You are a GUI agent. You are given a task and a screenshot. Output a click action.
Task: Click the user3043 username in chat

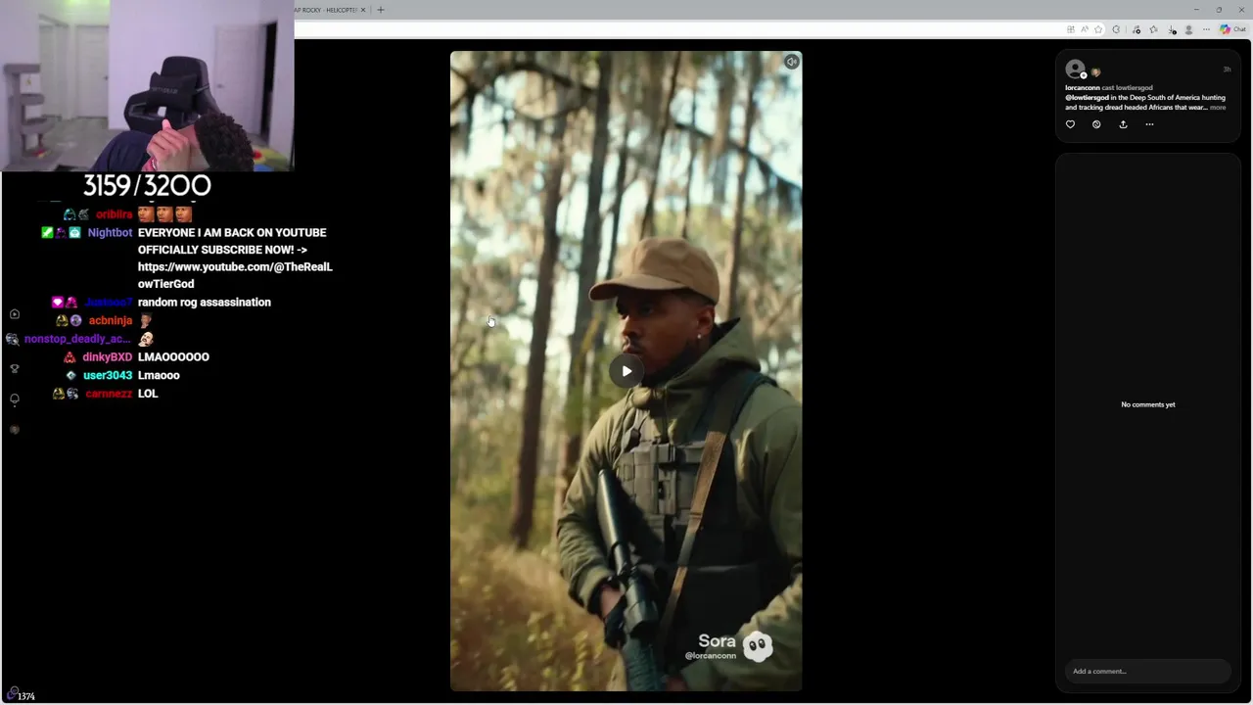point(108,375)
